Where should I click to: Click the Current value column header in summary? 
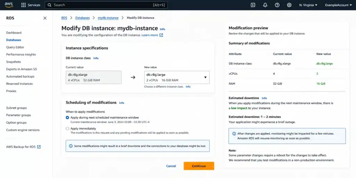tap(282, 54)
